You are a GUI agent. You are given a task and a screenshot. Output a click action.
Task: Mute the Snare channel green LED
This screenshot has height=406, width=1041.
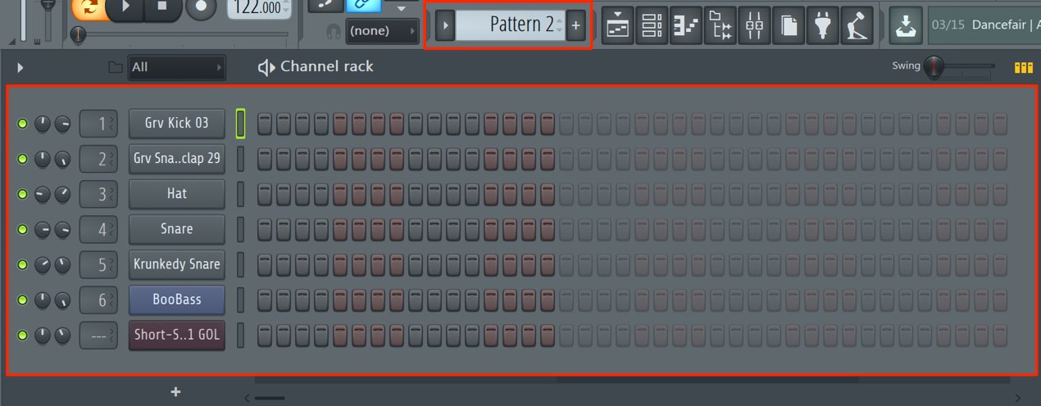click(x=22, y=229)
